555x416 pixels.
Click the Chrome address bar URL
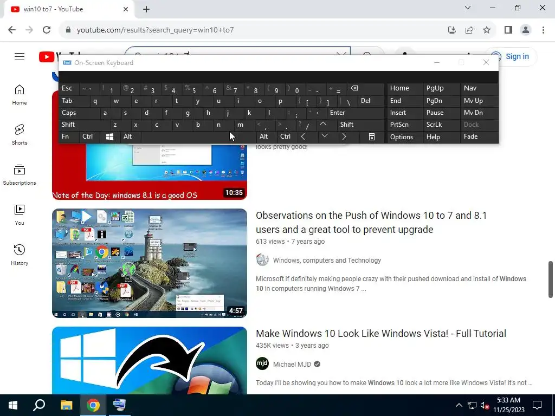tap(155, 30)
